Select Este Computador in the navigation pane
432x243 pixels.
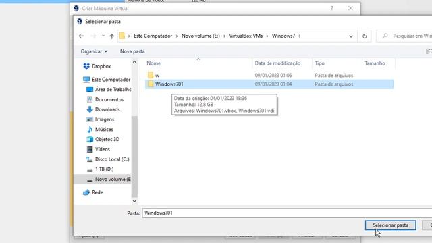[111, 80]
